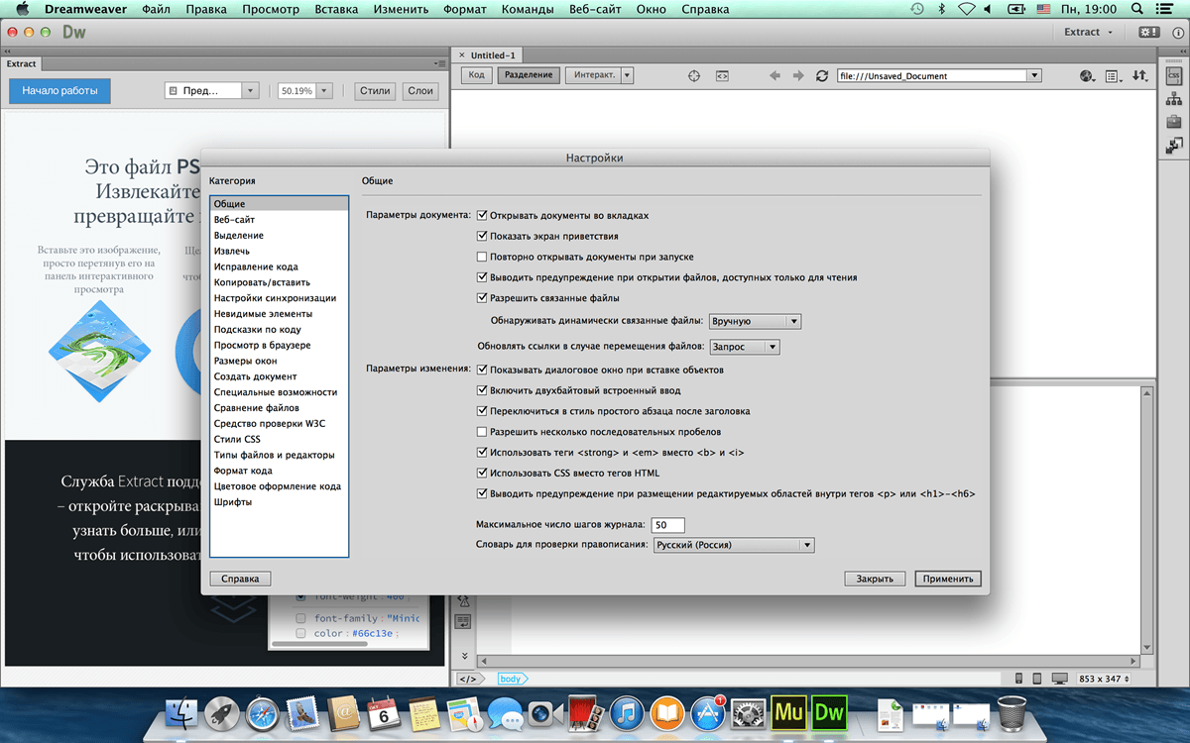The width and height of the screenshot is (1190, 743).
Task: Toggle 'Использовать CSS вместо тегов HTML'
Action: pos(482,473)
